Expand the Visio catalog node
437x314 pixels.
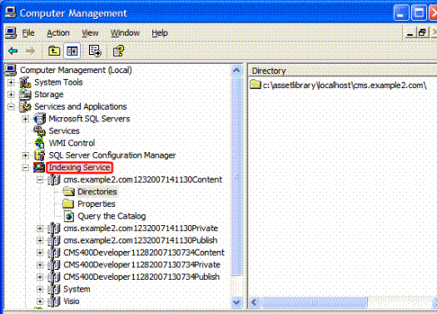(x=40, y=302)
